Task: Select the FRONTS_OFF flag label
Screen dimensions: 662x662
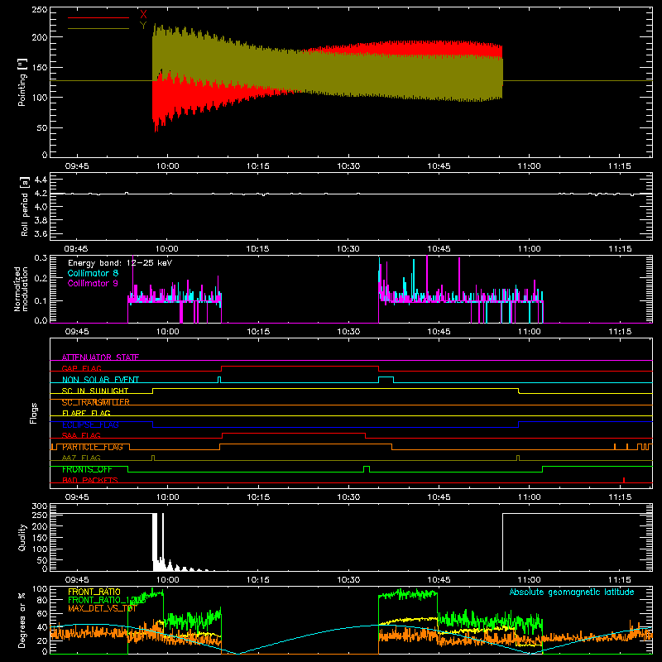Action: point(87,469)
